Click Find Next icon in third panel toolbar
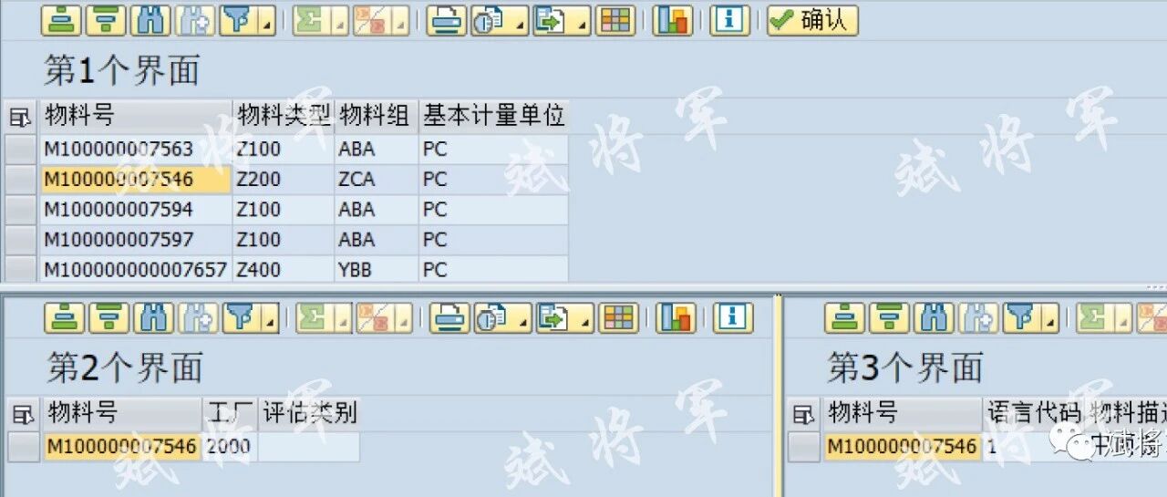This screenshot has width=1167, height=497. pyautogui.click(x=979, y=317)
